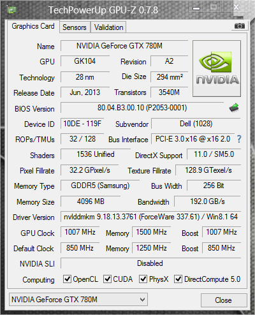The height and width of the screenshot is (315, 255).
Task: Toggle the OpenCL checkbox
Action: point(67,279)
